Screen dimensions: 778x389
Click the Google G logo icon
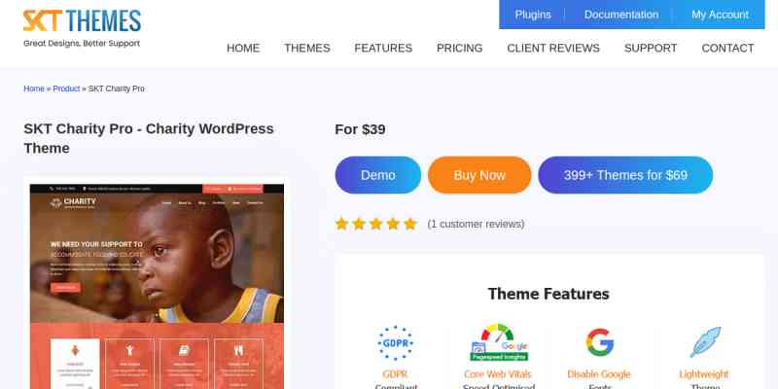[599, 342]
